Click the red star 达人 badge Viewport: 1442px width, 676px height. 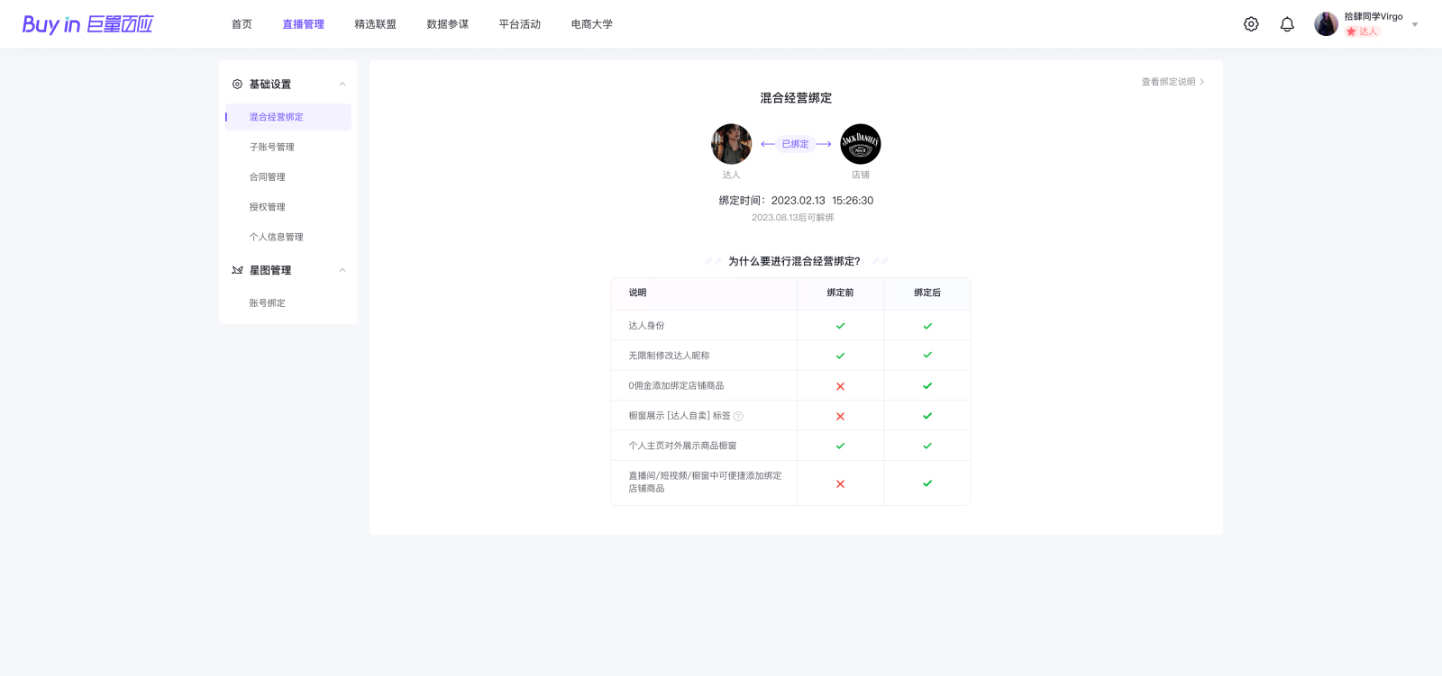(x=1363, y=32)
